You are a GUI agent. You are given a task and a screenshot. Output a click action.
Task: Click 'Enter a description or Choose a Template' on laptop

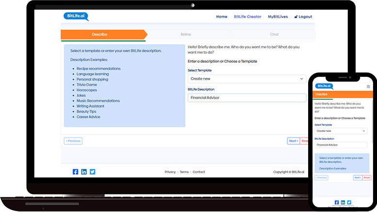tap(222, 61)
